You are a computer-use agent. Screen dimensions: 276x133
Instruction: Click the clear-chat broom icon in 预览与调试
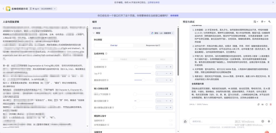click(x=270, y=22)
